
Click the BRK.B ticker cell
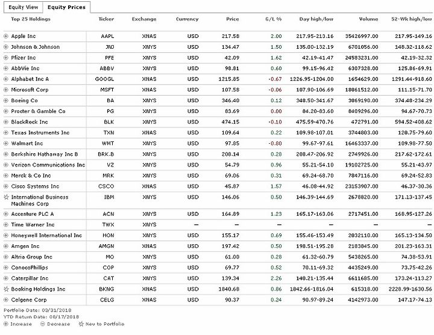[x=105, y=154]
